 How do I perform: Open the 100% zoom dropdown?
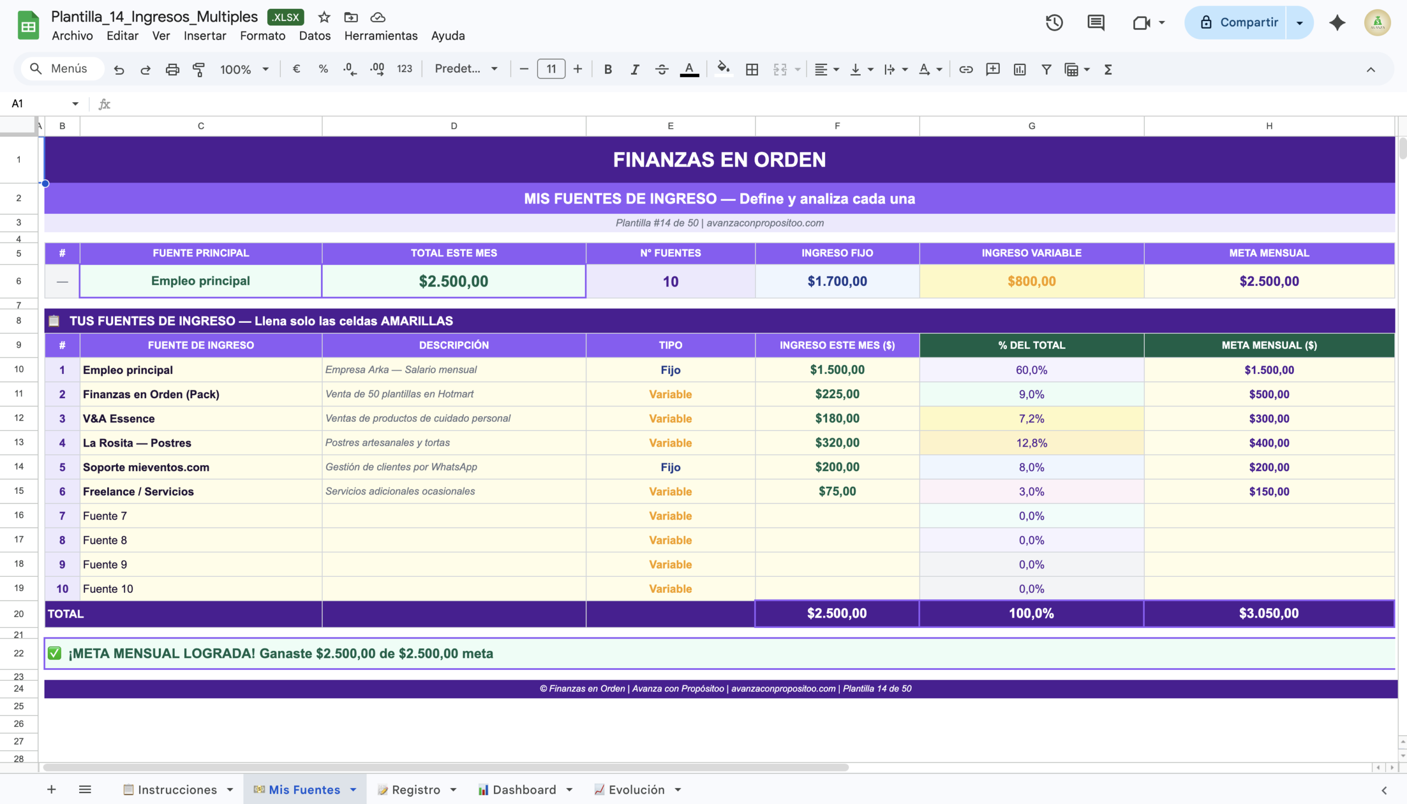[x=244, y=69]
